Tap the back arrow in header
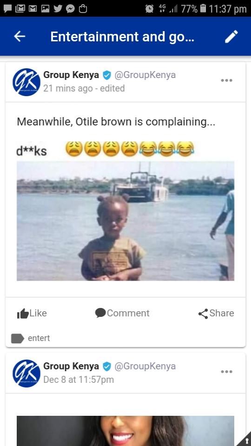Screen dimensions: 251x446 [x=20, y=36]
